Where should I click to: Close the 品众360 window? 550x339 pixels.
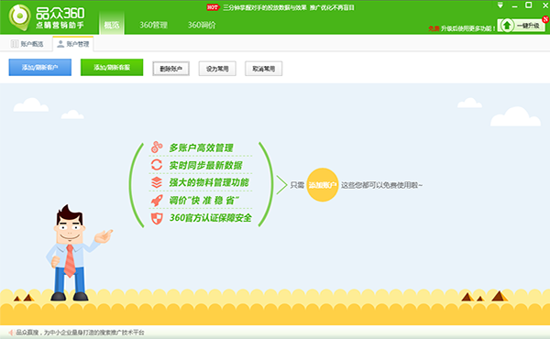click(545, 5)
